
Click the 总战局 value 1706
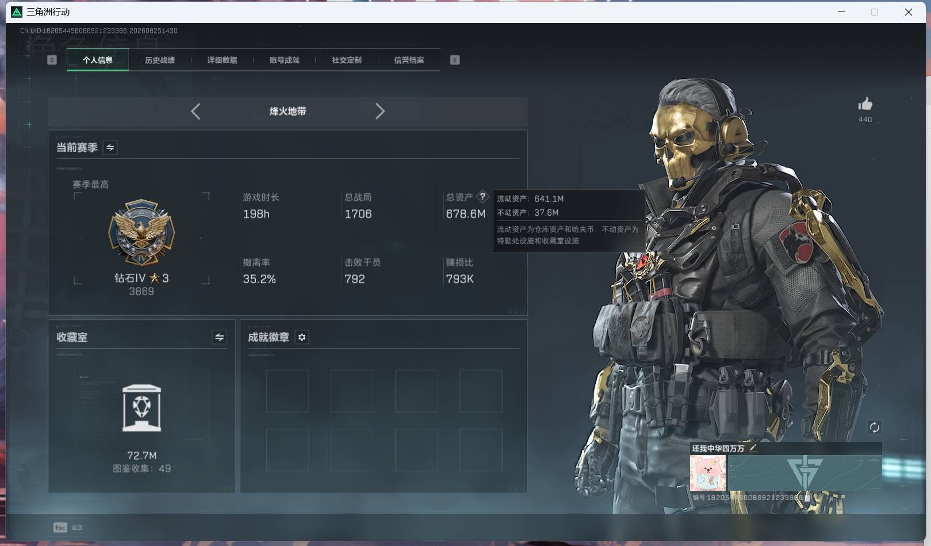(358, 214)
